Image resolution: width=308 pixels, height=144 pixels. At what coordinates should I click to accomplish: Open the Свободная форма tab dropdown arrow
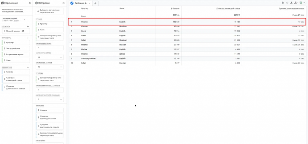[90, 3]
